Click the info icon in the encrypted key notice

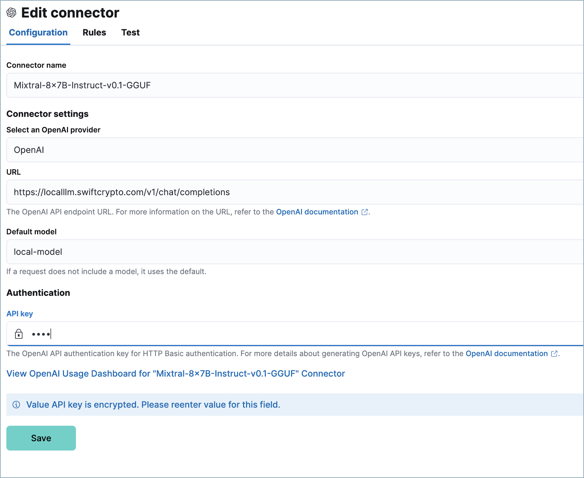tap(16, 405)
